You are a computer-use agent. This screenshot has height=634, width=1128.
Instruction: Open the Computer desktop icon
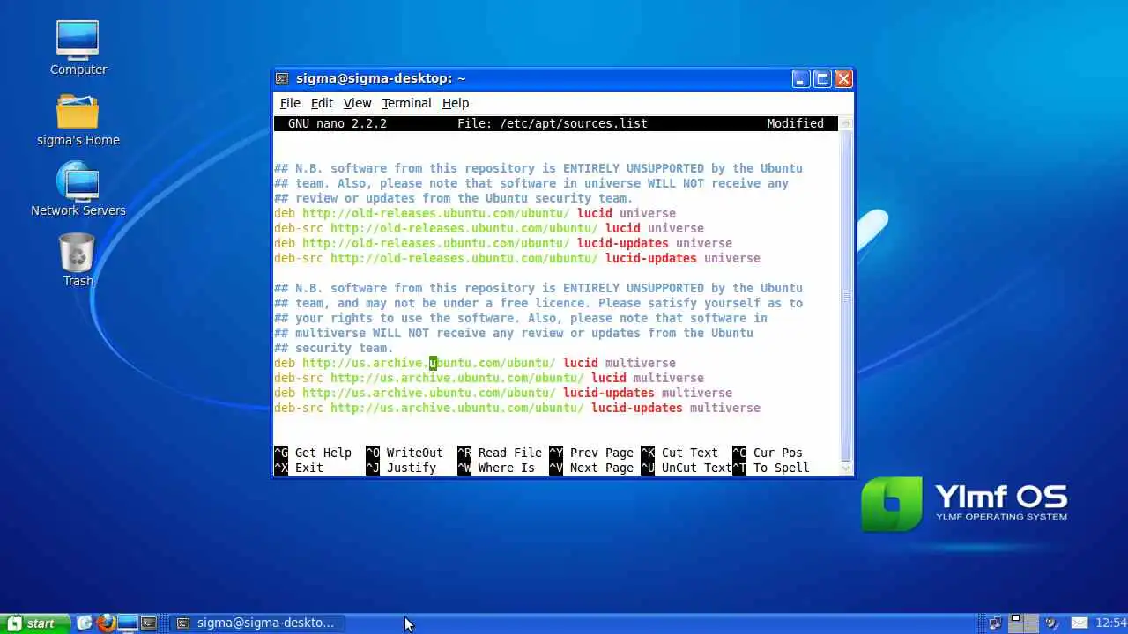[x=78, y=48]
